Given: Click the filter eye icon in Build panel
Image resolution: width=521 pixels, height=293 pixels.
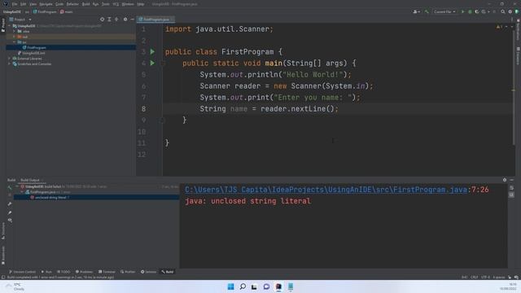Looking at the screenshot, I should tap(10, 221).
